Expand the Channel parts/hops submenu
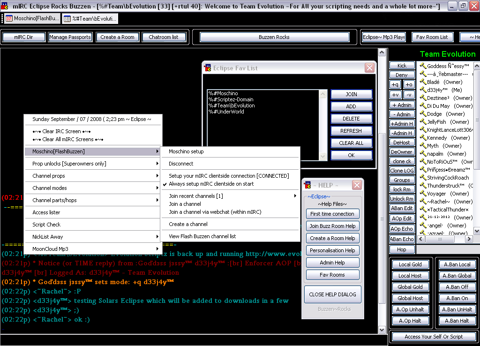 click(x=93, y=200)
